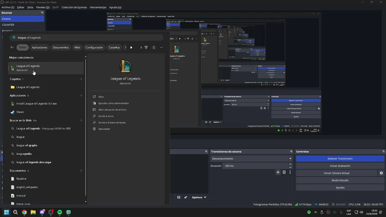Open Colección de Escenas menu
This screenshot has height=217, width=386.
(74, 7)
